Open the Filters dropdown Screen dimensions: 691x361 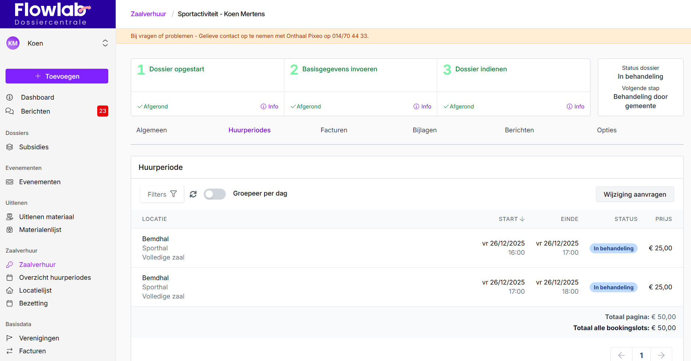click(162, 194)
